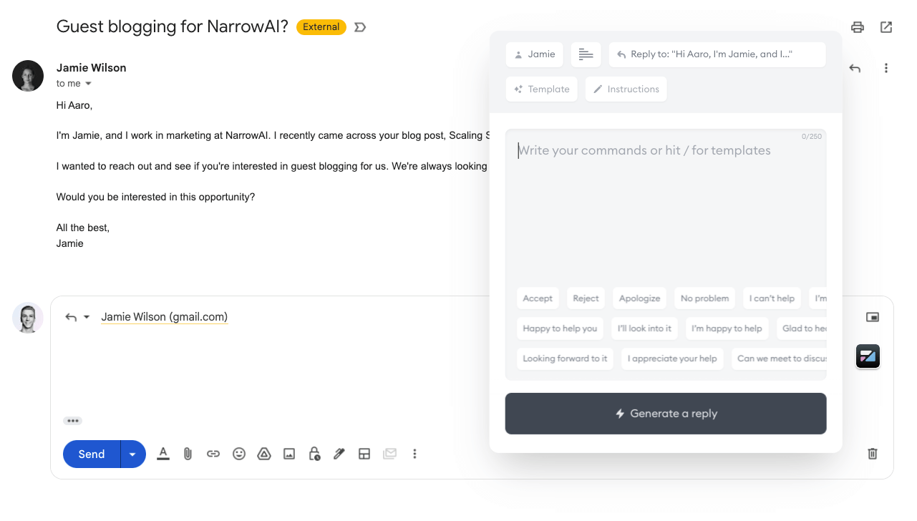
Task: Expand recipient details next to 'to me'
Action: tap(89, 83)
